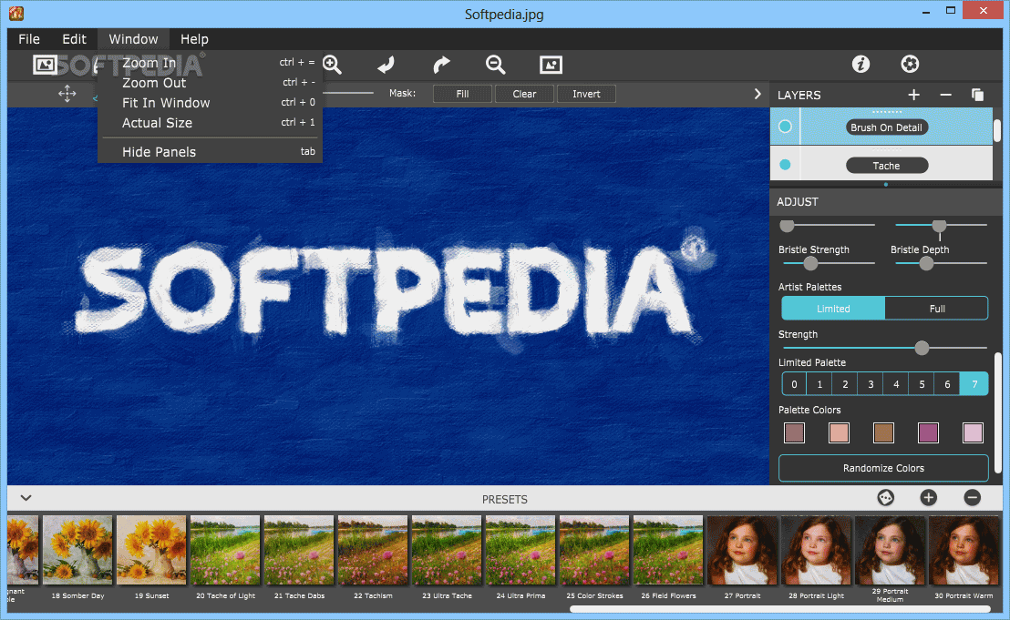Choose limited palette number 0
The image size is (1010, 620).
(794, 384)
